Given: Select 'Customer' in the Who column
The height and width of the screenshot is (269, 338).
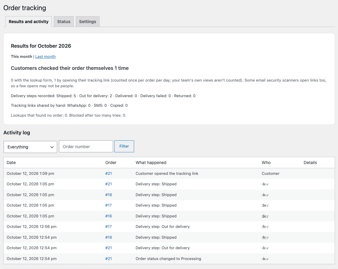Looking at the screenshot, I should click(x=271, y=174).
